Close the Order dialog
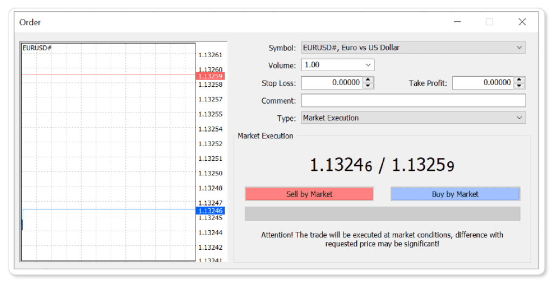 click(522, 22)
